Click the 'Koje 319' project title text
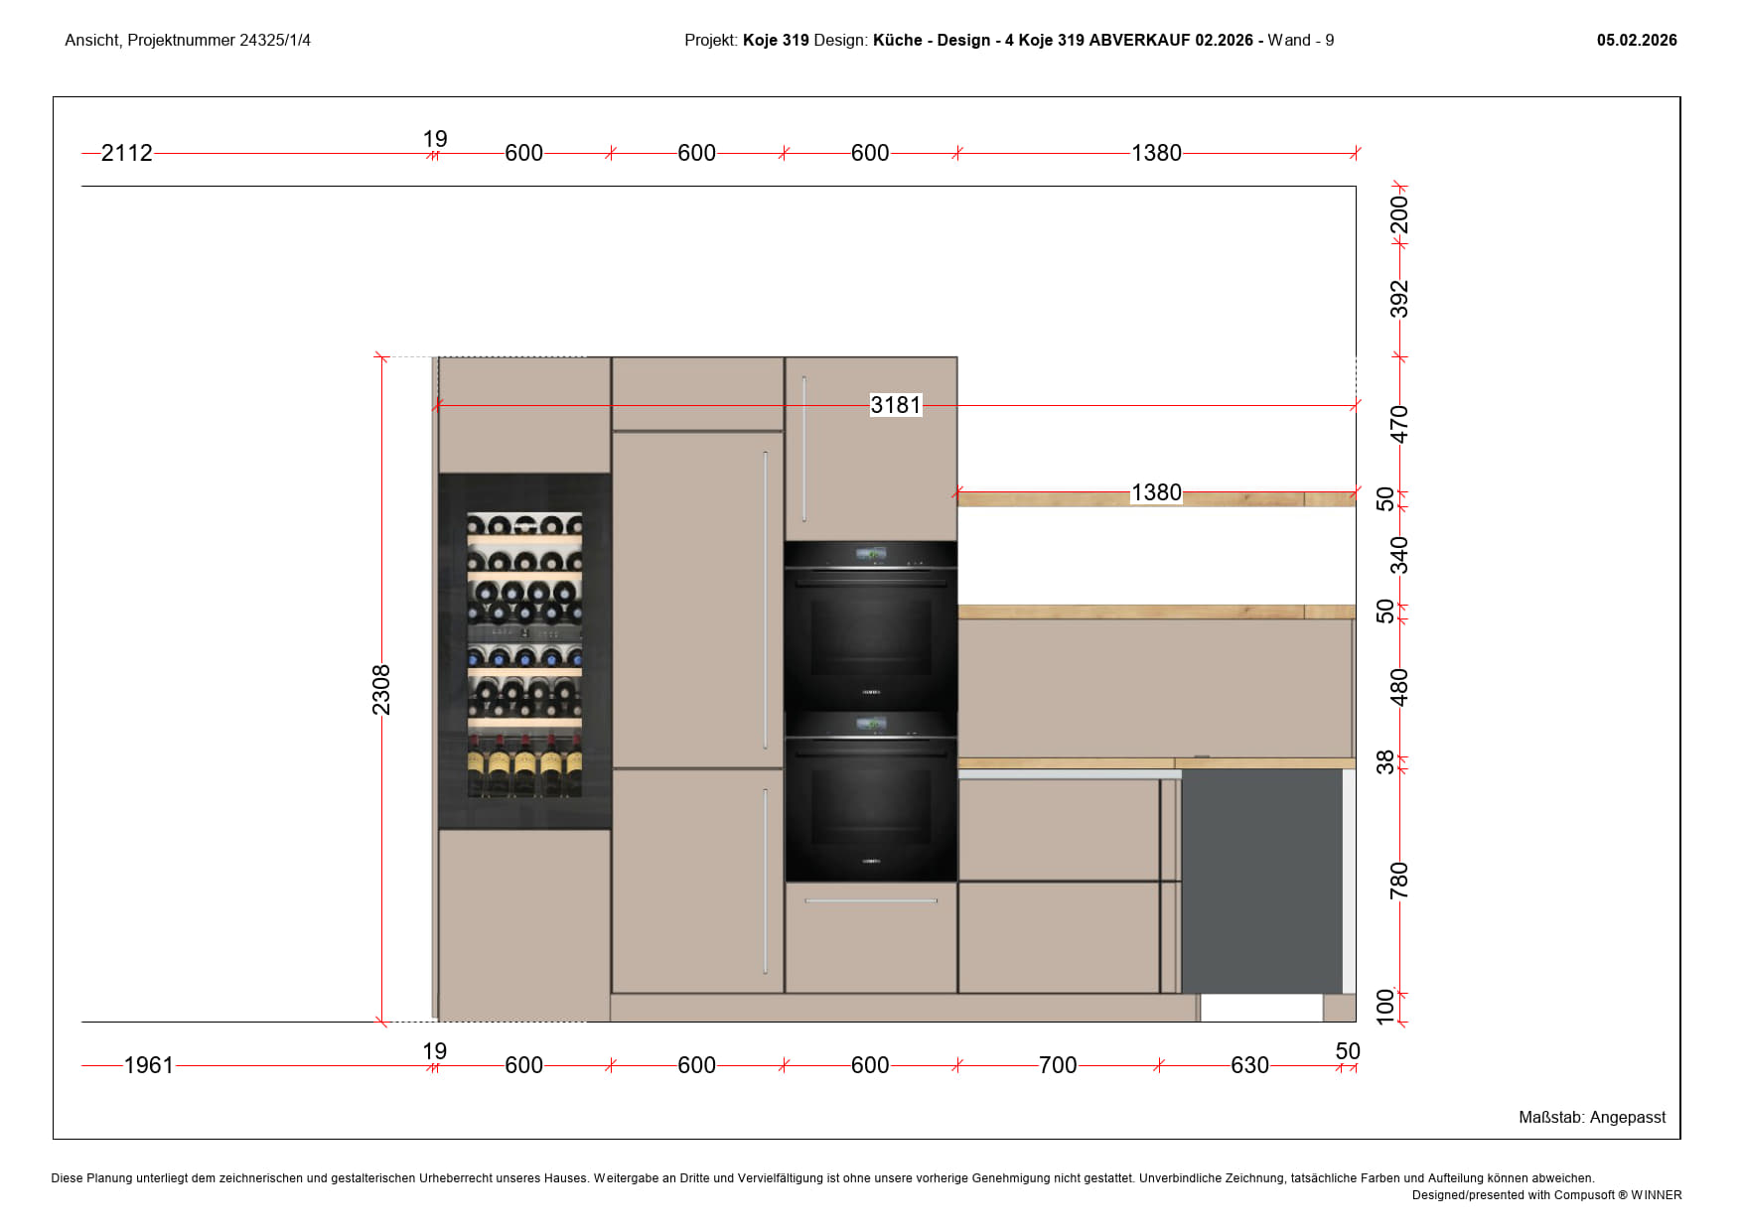 (776, 41)
